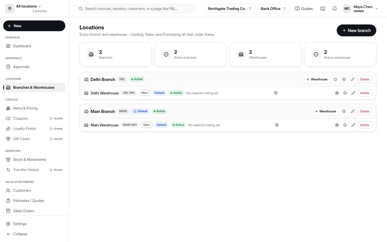
Task: Click the stock cube icon in Main Warehouse row
Action: 277,125
